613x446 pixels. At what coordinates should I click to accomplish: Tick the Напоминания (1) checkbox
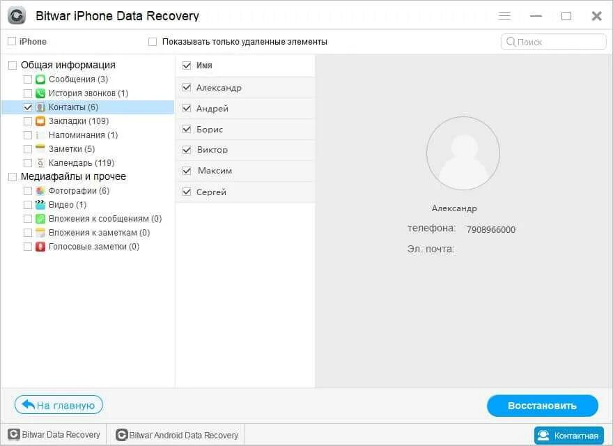click(28, 135)
